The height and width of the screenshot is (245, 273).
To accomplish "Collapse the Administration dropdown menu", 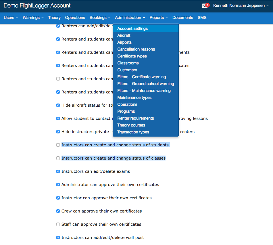I will pyautogui.click(x=130, y=18).
